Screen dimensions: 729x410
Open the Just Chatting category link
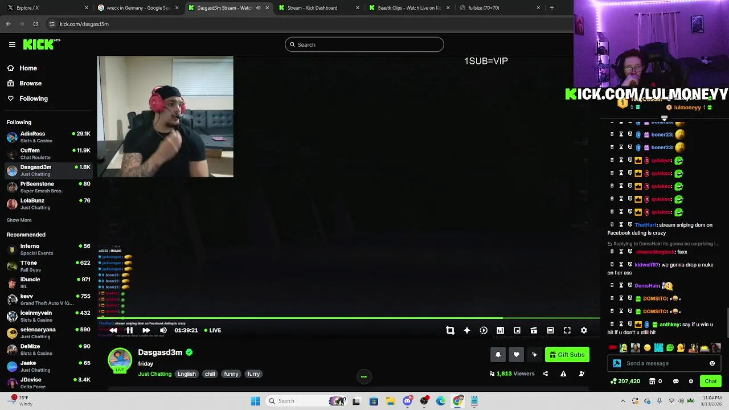tap(154, 374)
